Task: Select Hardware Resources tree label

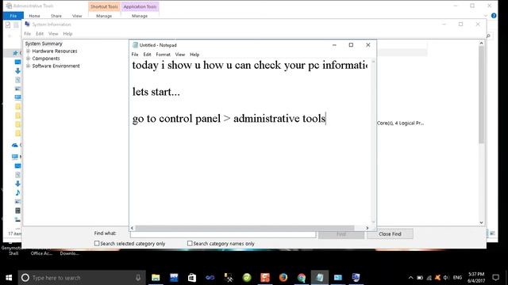Action: click(x=55, y=51)
